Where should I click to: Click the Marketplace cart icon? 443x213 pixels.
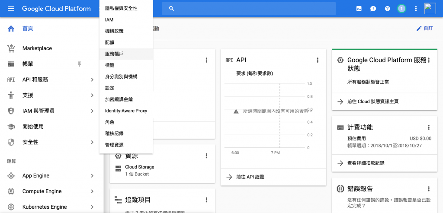(x=11, y=48)
